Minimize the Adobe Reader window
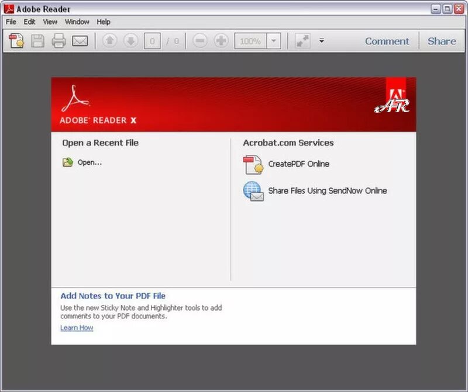The height and width of the screenshot is (392, 468). pyautogui.click(x=436, y=9)
